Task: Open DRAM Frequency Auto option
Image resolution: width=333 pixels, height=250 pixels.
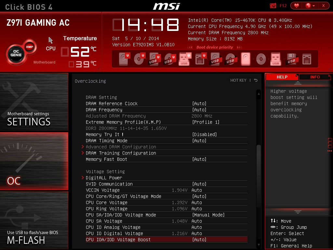Action: pos(199,110)
